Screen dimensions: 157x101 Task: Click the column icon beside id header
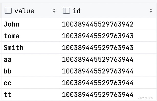(66, 11)
